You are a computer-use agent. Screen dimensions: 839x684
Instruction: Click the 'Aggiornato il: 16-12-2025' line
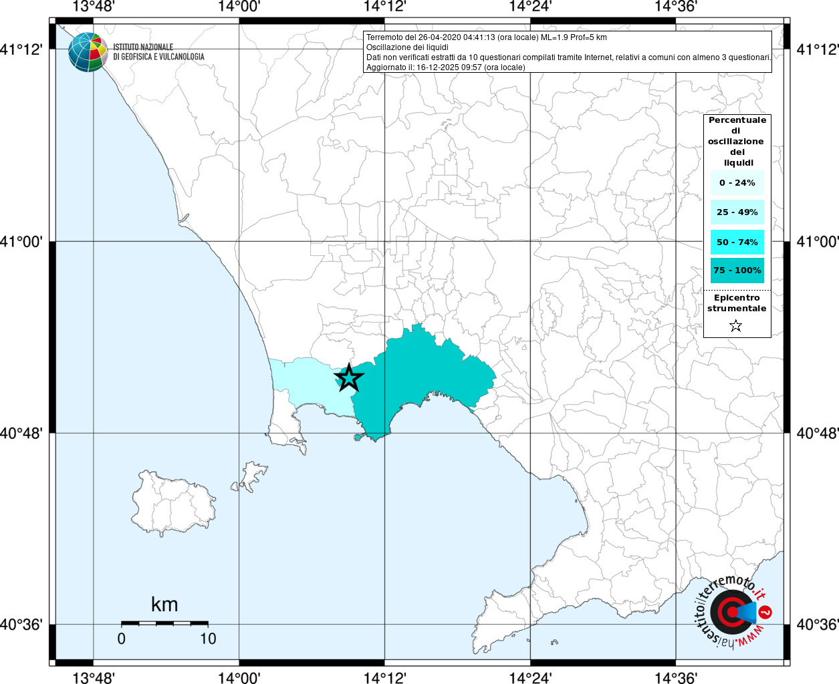(445, 67)
